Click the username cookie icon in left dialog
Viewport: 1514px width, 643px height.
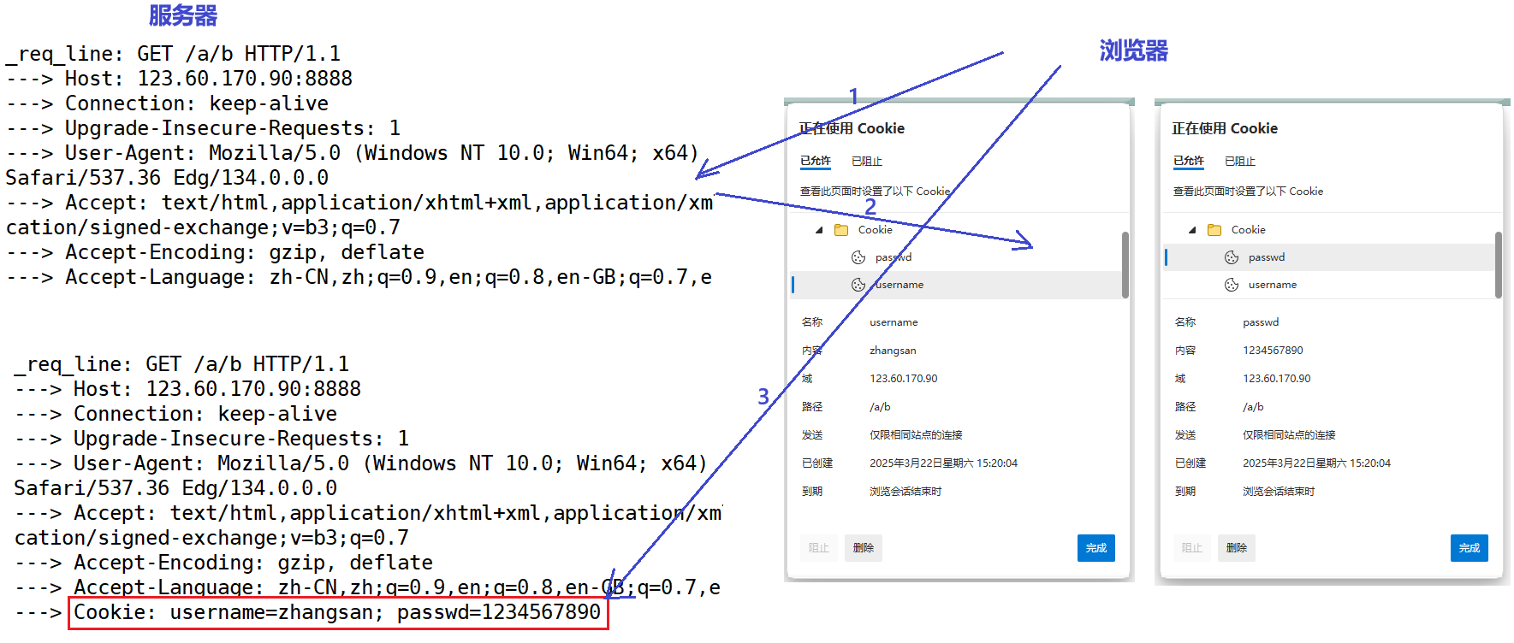click(x=858, y=285)
